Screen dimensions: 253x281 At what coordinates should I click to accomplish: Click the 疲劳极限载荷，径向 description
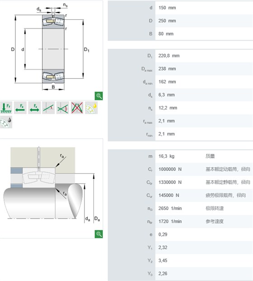225,195
